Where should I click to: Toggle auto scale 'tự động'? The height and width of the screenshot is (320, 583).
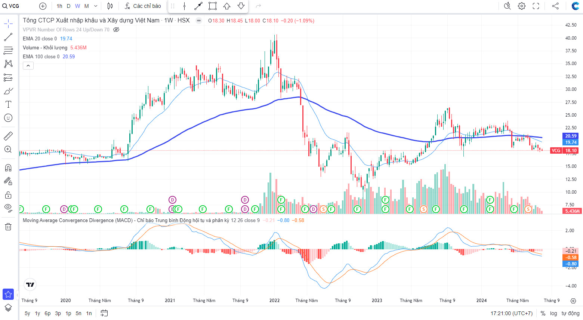(x=570, y=313)
